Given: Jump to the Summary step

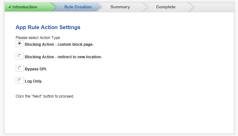Looking at the screenshot, I should pos(120,7).
